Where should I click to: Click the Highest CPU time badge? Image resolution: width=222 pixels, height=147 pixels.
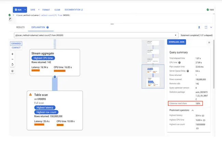click(x=43, y=58)
